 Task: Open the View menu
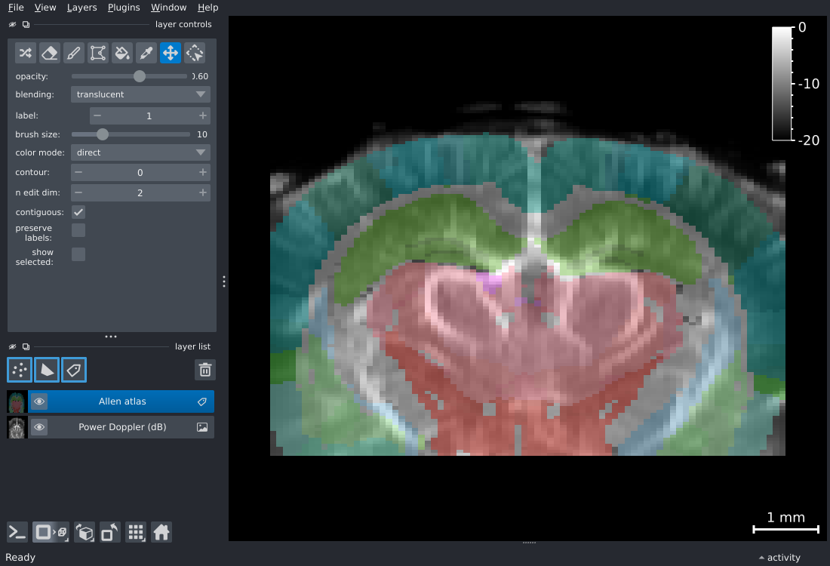click(45, 8)
